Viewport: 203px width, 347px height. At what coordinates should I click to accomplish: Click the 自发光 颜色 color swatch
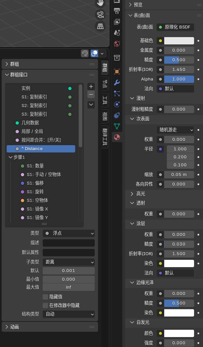[x=179, y=333]
